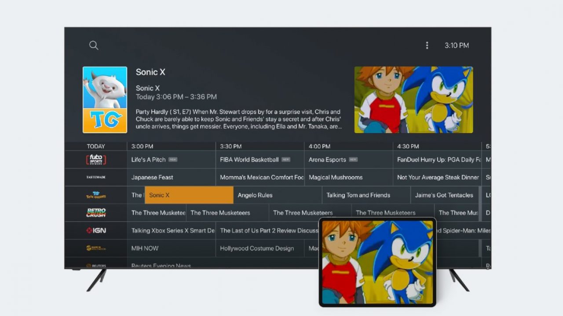Select the Tastemade channel logo

coord(96,177)
